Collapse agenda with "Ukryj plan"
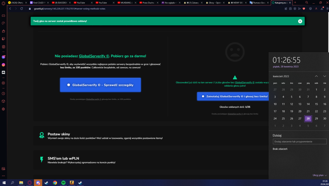This screenshot has width=329, height=186. [x=319, y=175]
